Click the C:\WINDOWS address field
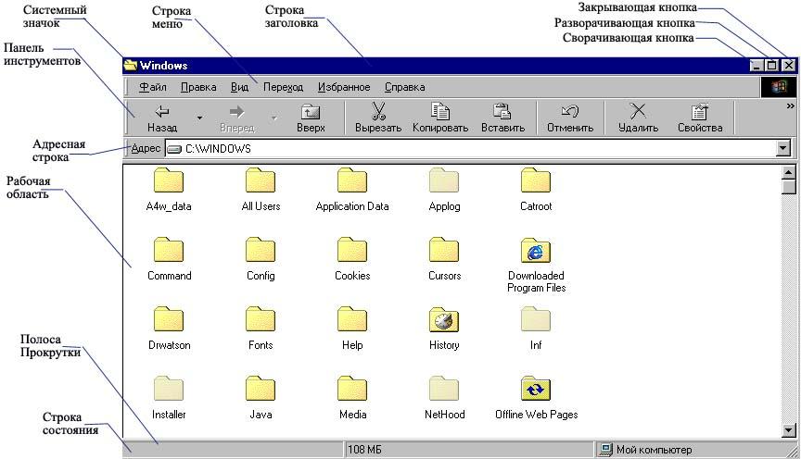Image resolution: width=801 pixels, height=459 pixels. [x=464, y=148]
